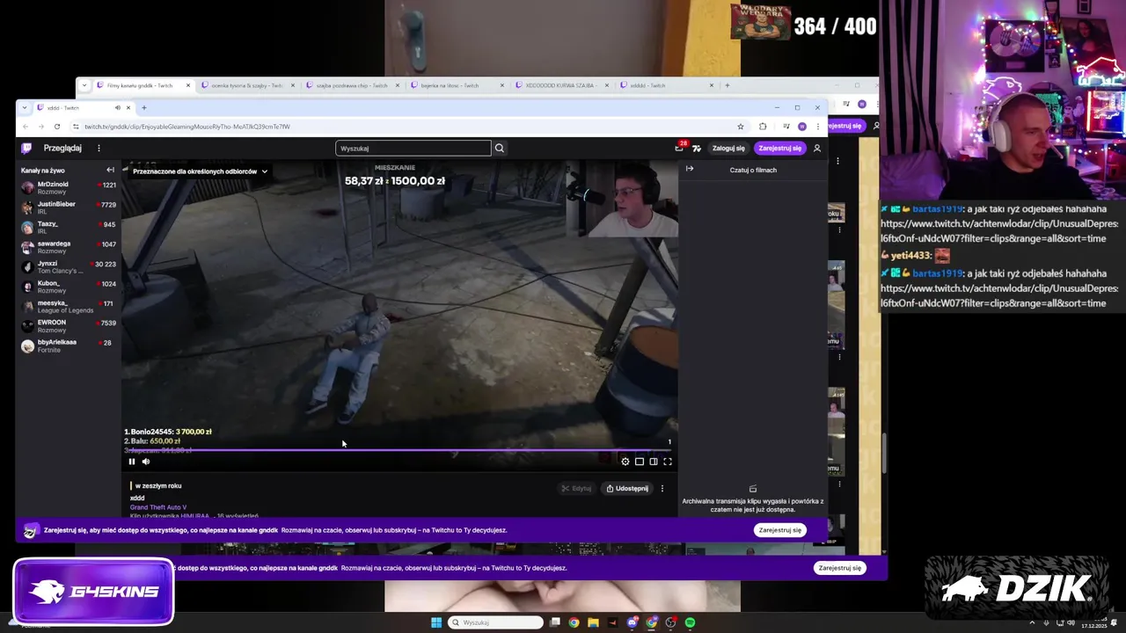Image resolution: width=1126 pixels, height=633 pixels.
Task: Open the Twitch search magnifier button
Action: pyautogui.click(x=500, y=149)
